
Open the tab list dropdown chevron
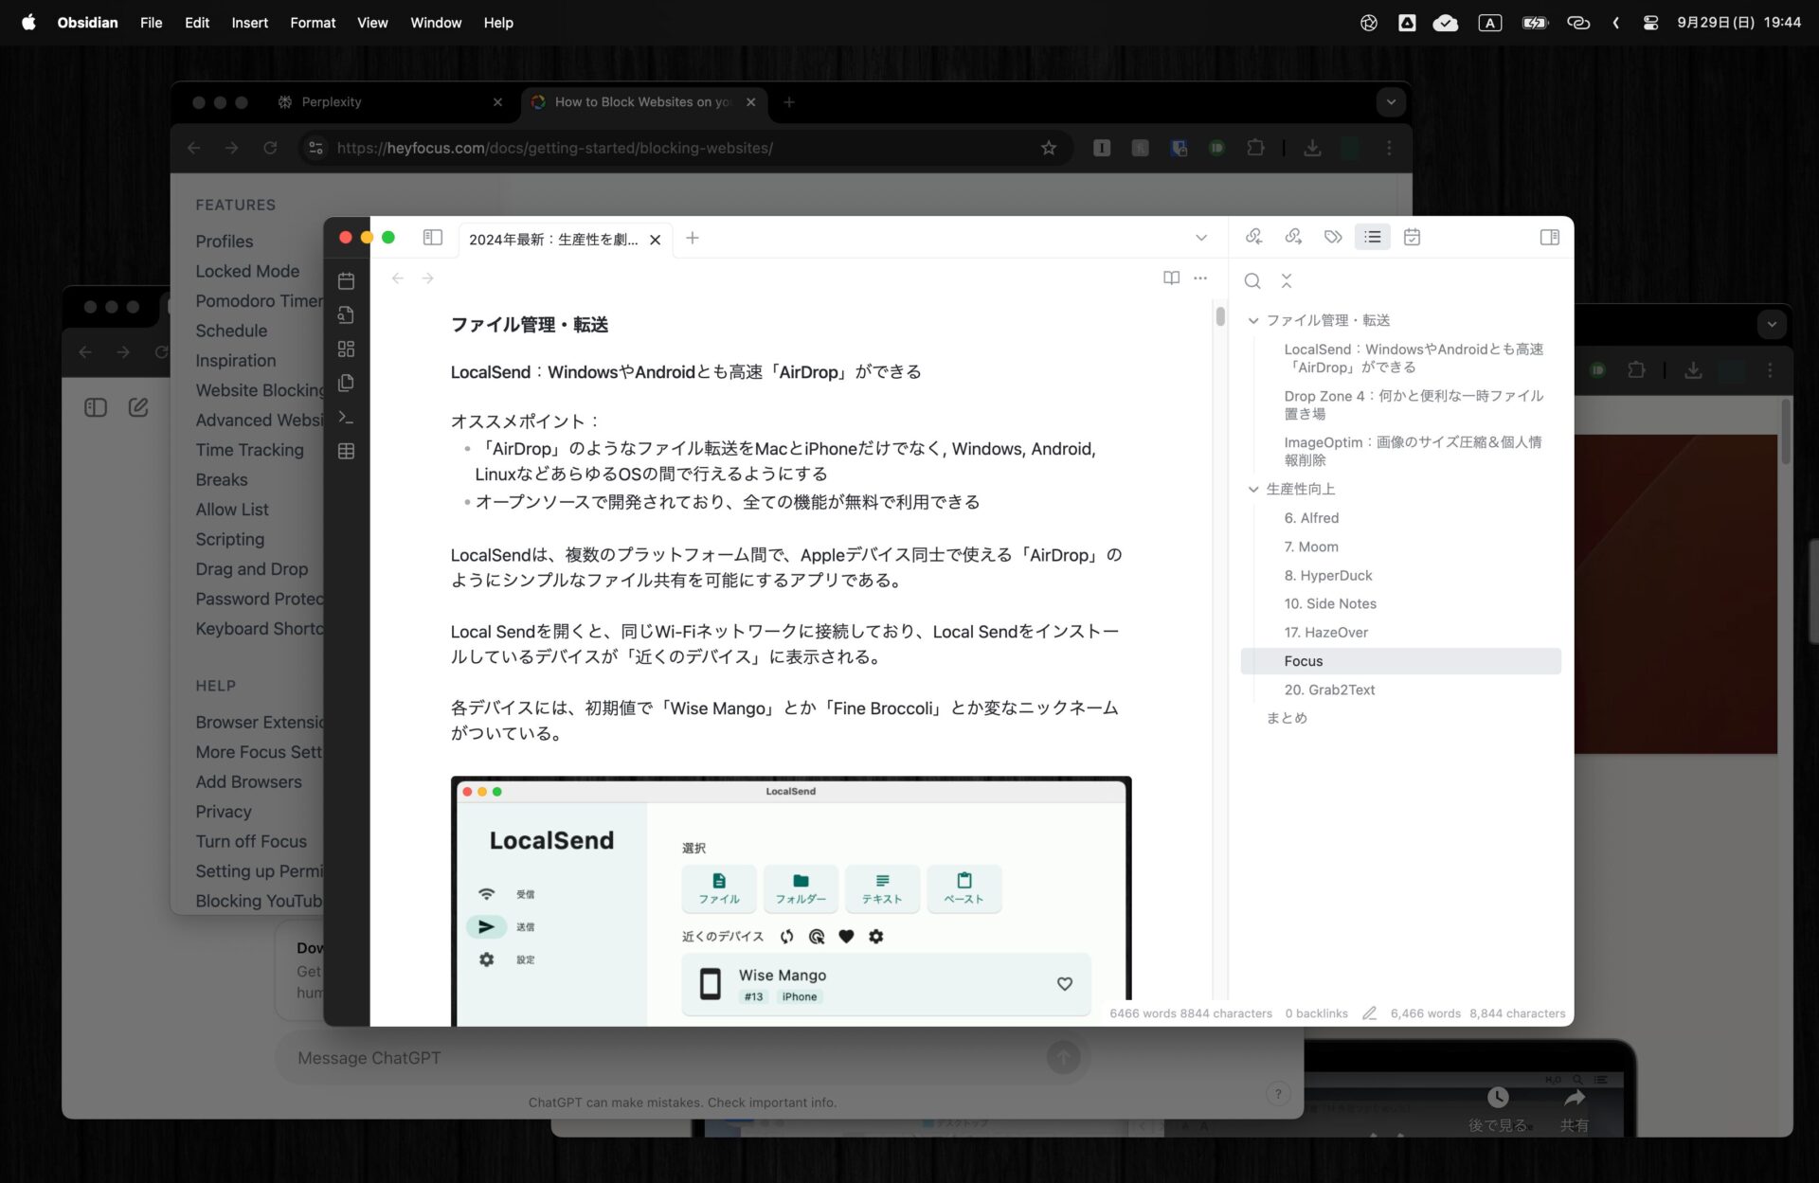[1201, 238]
